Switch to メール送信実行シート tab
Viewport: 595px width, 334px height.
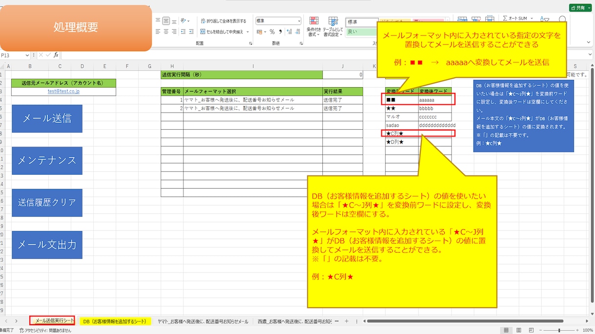tap(52, 321)
